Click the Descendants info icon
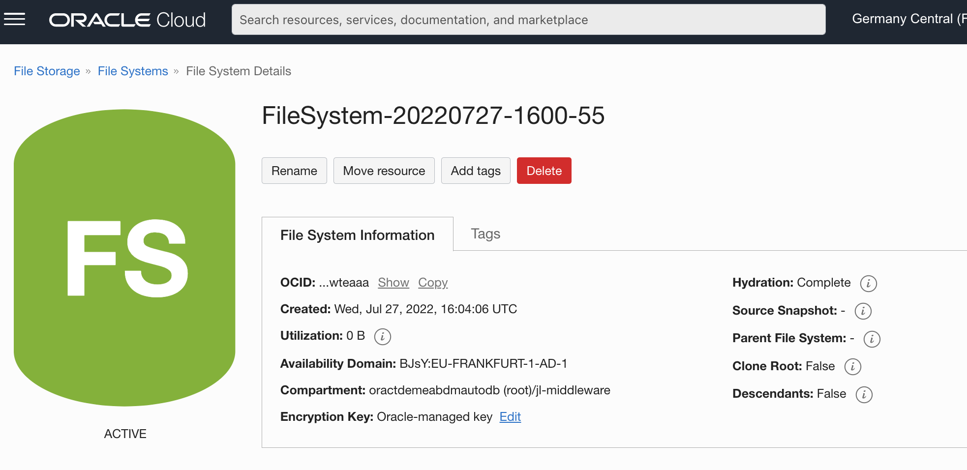967x470 pixels. point(864,395)
